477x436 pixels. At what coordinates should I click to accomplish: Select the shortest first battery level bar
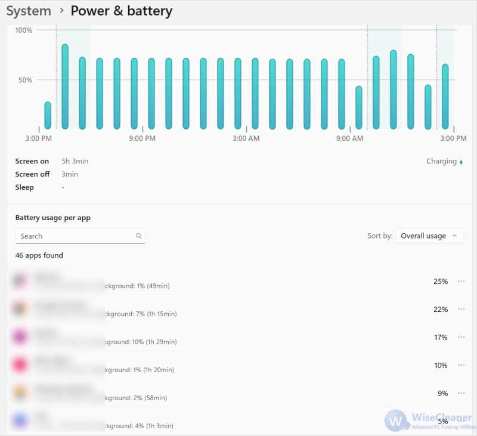click(x=48, y=116)
